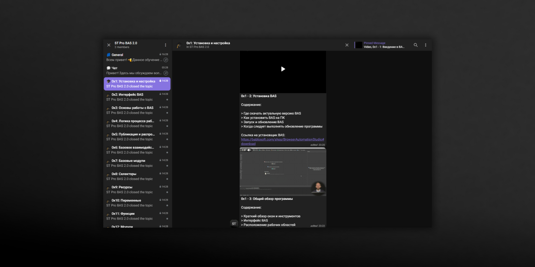This screenshot has width=535, height=267.
Task: Open the bablosoft.com BrowserAutomationStudio link
Action: [282, 140]
